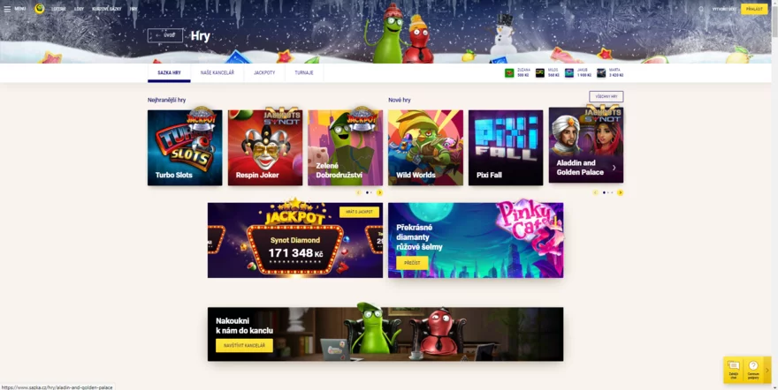
Task: Collapse the yellow support widget arrow
Action: [x=767, y=370]
